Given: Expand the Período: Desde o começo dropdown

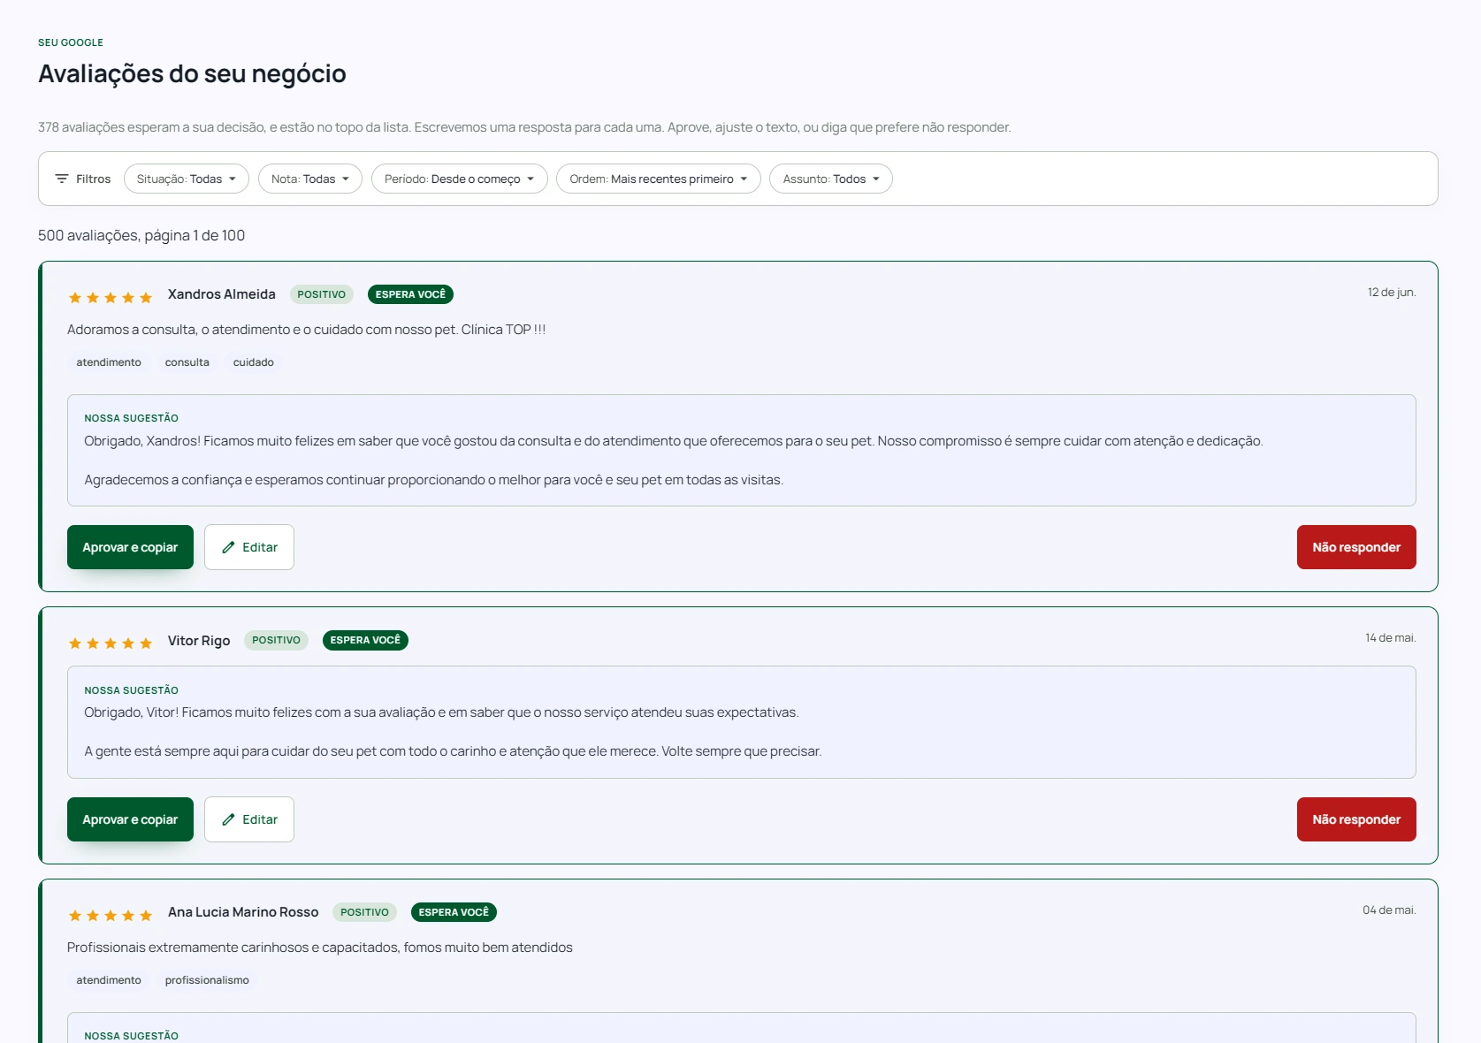Looking at the screenshot, I should pyautogui.click(x=460, y=179).
